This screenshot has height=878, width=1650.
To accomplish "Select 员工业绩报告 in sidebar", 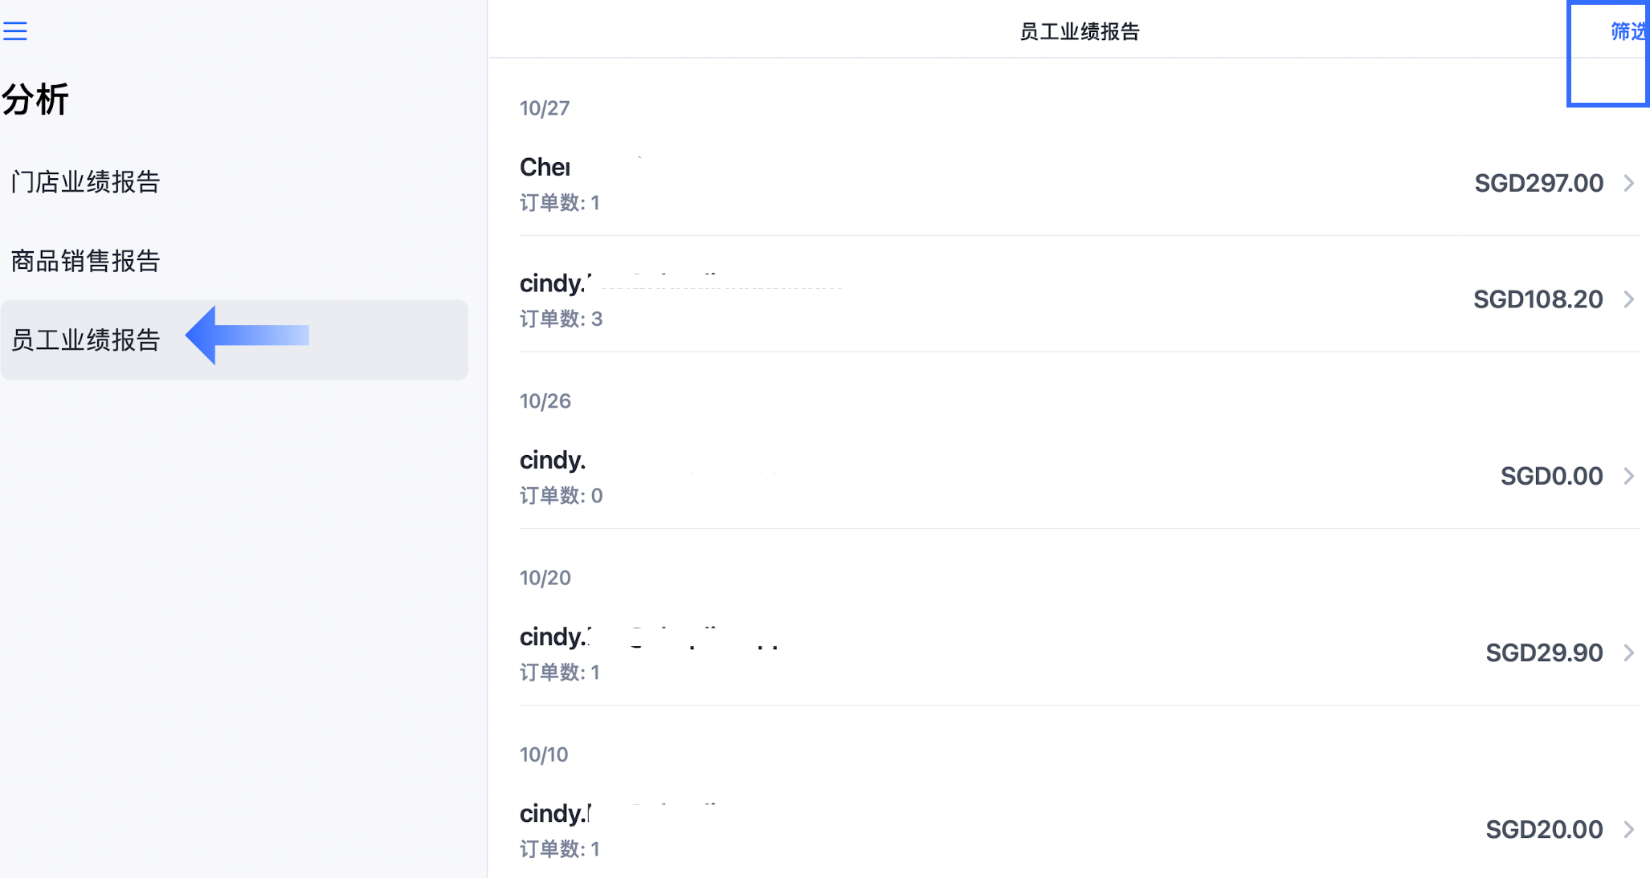I will (x=234, y=339).
